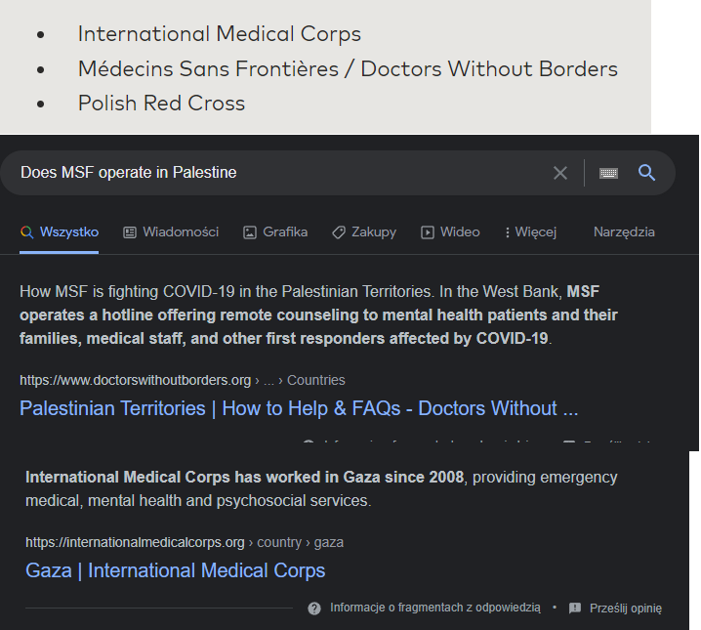Screen dimensions: 701x630
Task: Open the Zakupy shopping tab
Action: (364, 232)
